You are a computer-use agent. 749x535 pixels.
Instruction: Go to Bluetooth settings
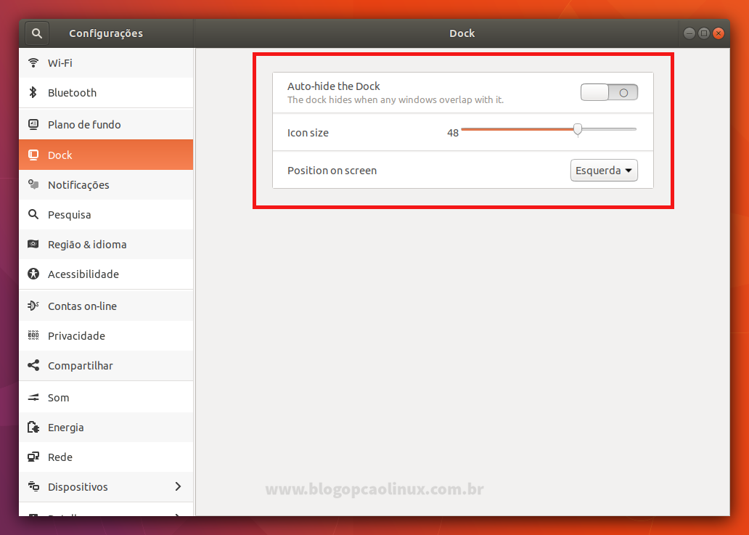(x=106, y=93)
